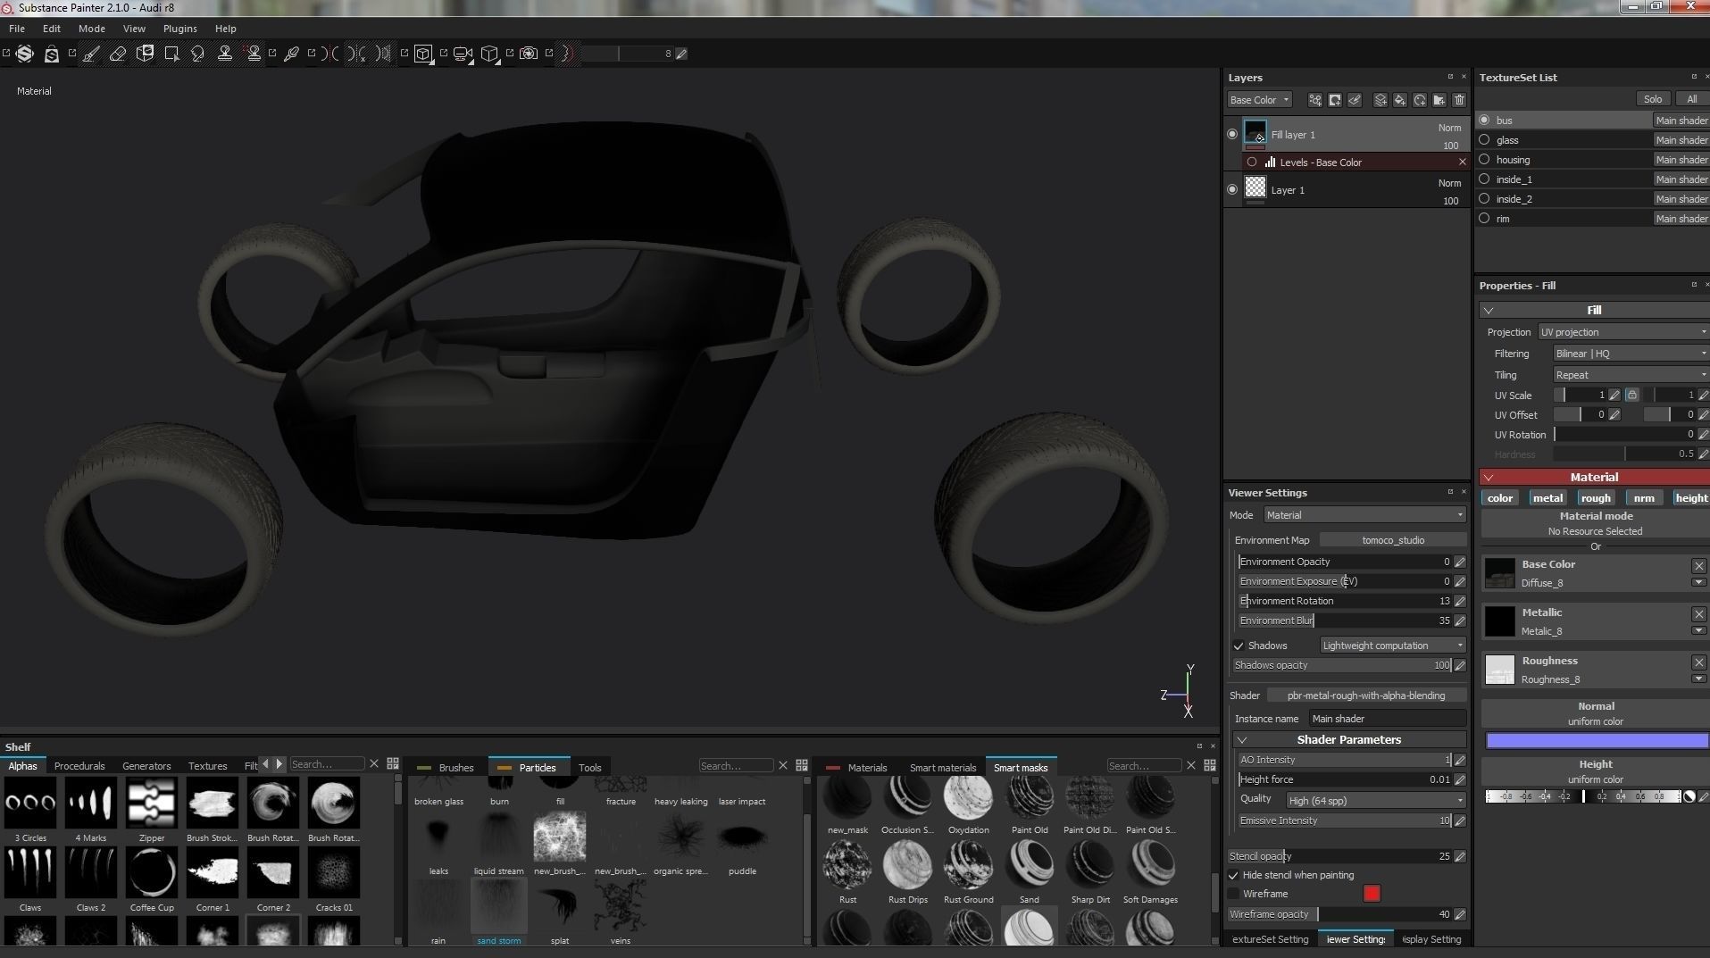Toggle the 3D/2D viewport layout cube icon

click(x=423, y=54)
